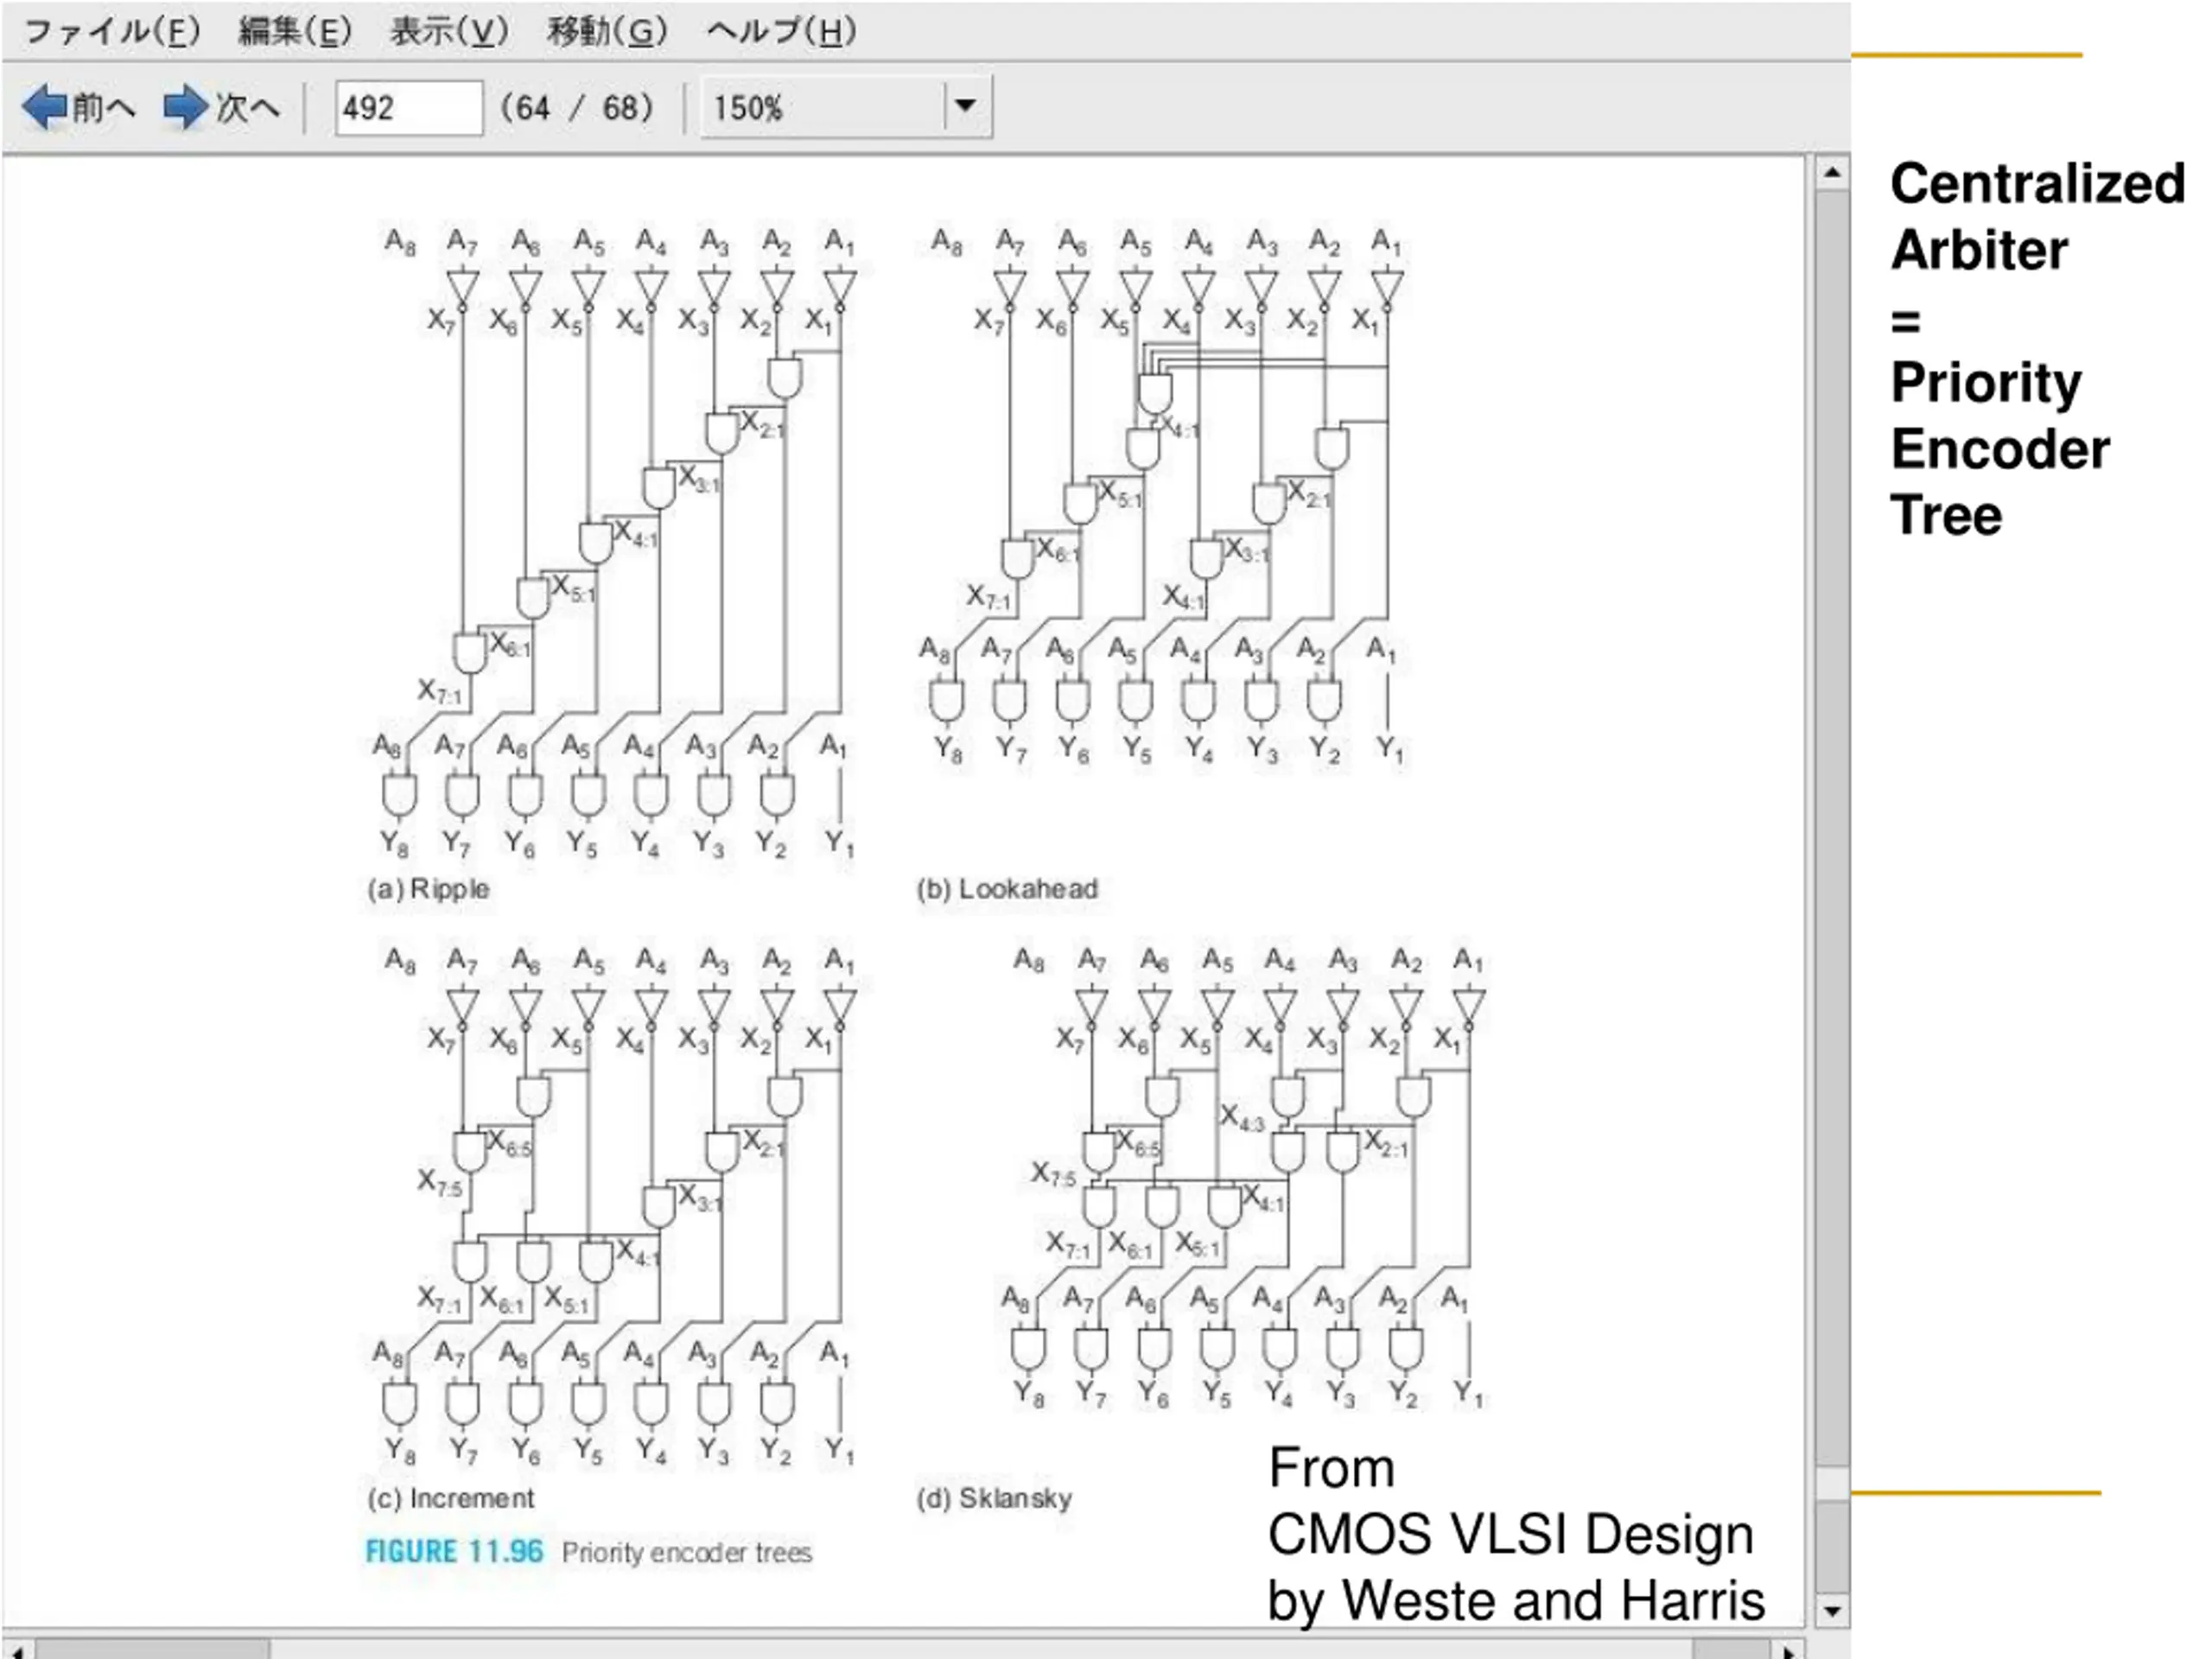The width and height of the screenshot is (2212, 1659).
Task: Click the (c) Increment caption
Action: 451,1498
